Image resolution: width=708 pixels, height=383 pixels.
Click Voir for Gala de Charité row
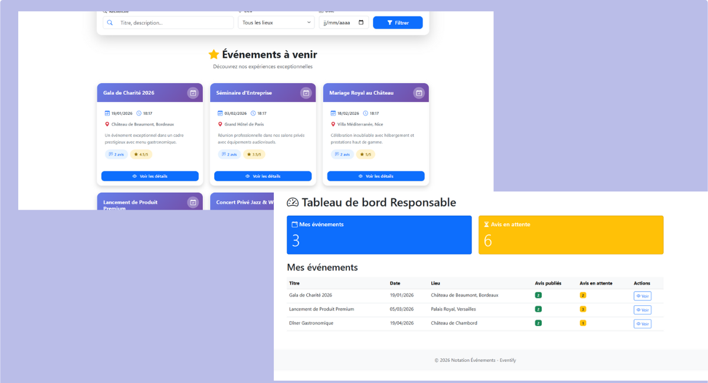(642, 296)
